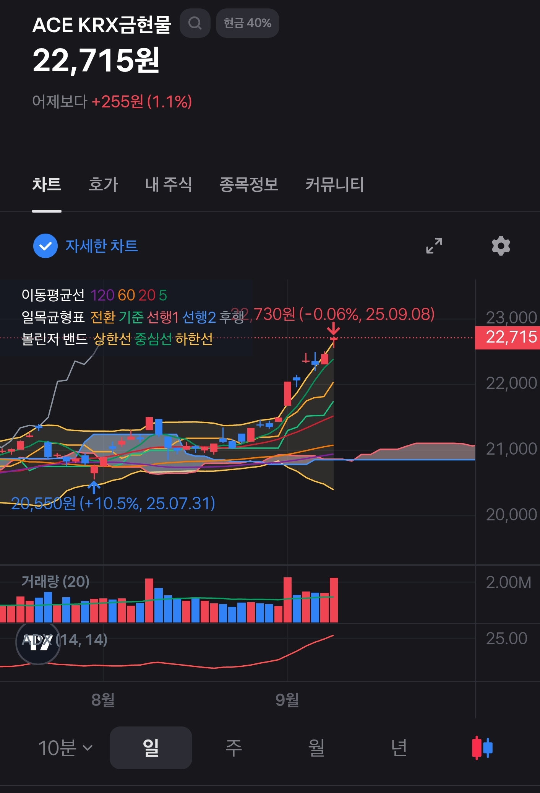Tap the +255원 (1.1%) change text
This screenshot has width=540, height=793.
click(141, 102)
